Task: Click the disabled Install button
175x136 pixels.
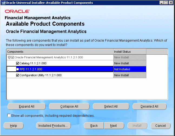Action: pos(137,126)
